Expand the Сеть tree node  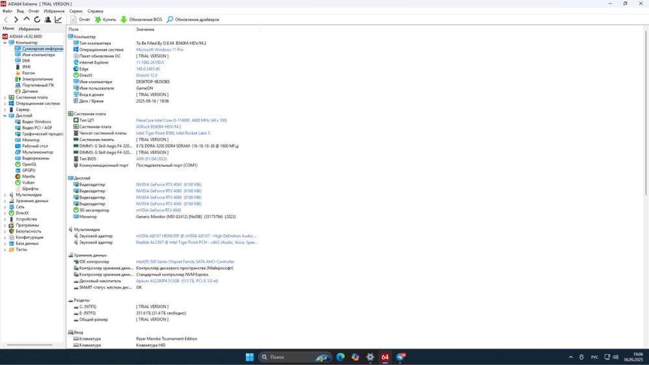click(5, 207)
